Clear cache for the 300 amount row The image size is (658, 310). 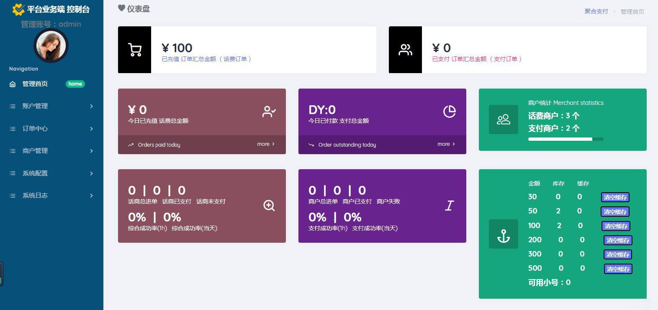coord(618,254)
